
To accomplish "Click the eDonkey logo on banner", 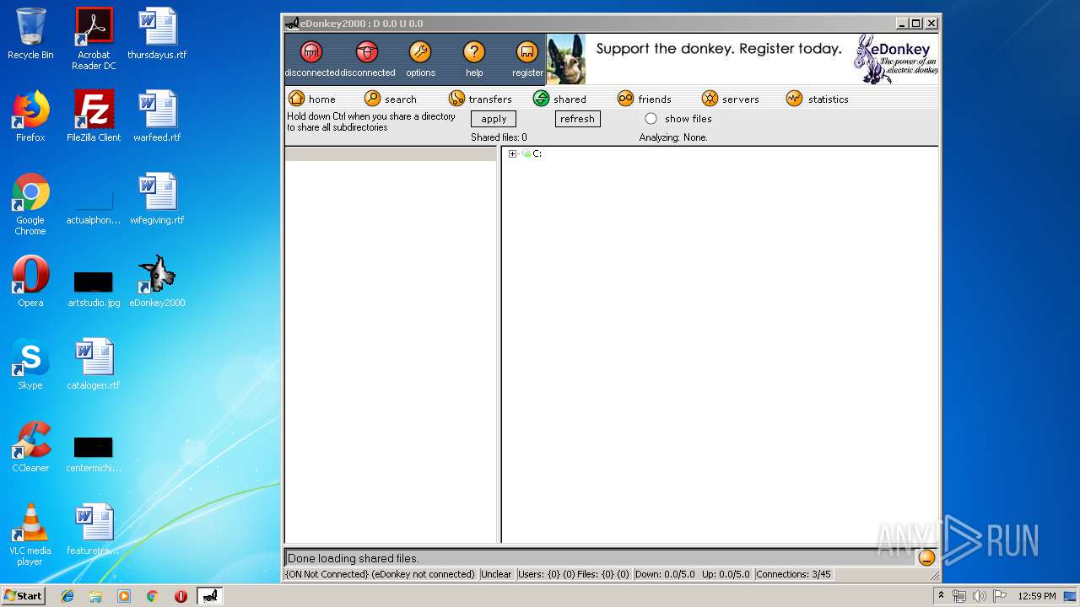I will click(896, 59).
